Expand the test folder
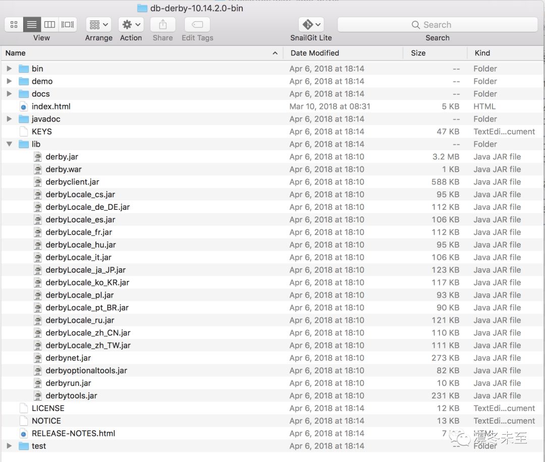 point(10,446)
